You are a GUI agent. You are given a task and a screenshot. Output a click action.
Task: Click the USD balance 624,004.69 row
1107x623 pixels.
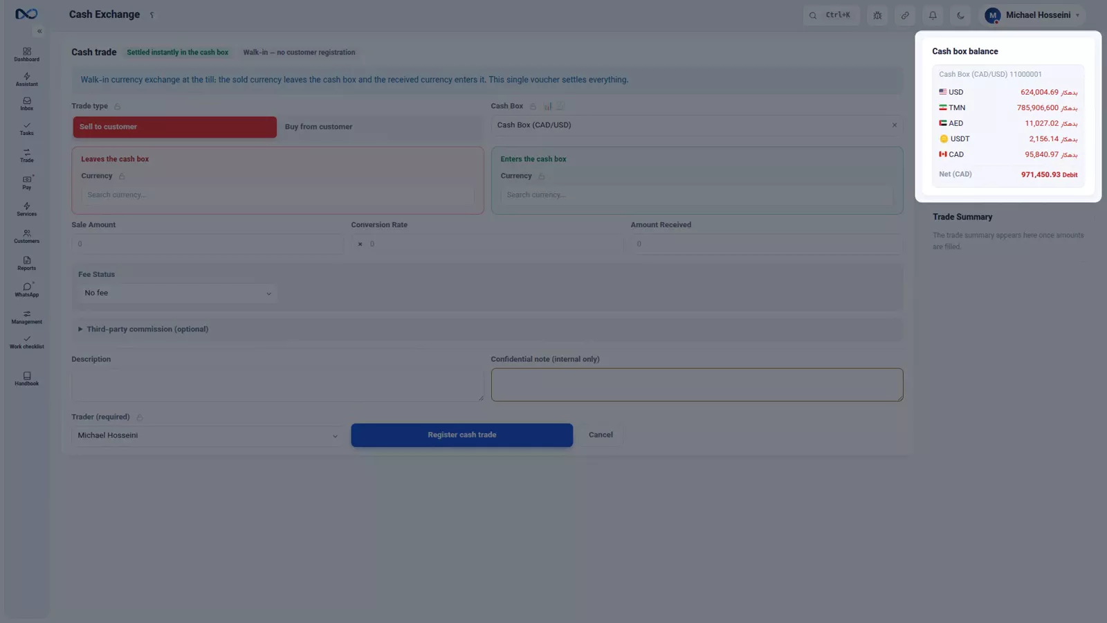click(1007, 92)
